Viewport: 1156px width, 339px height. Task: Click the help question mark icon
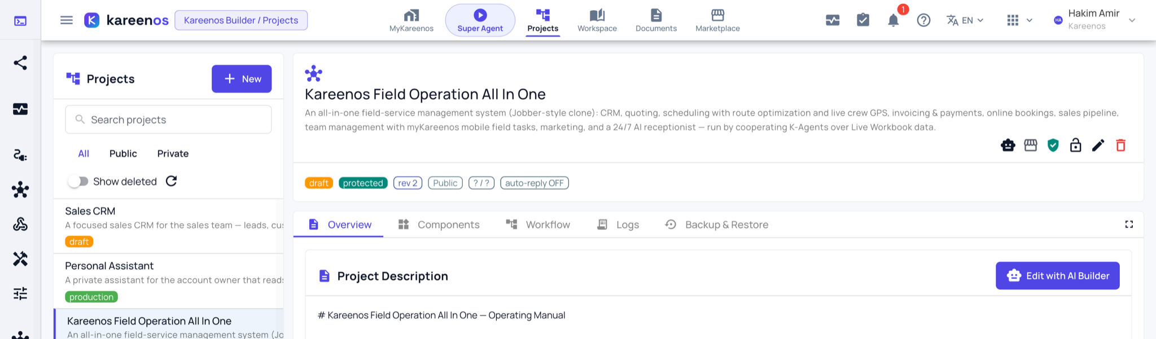[923, 20]
